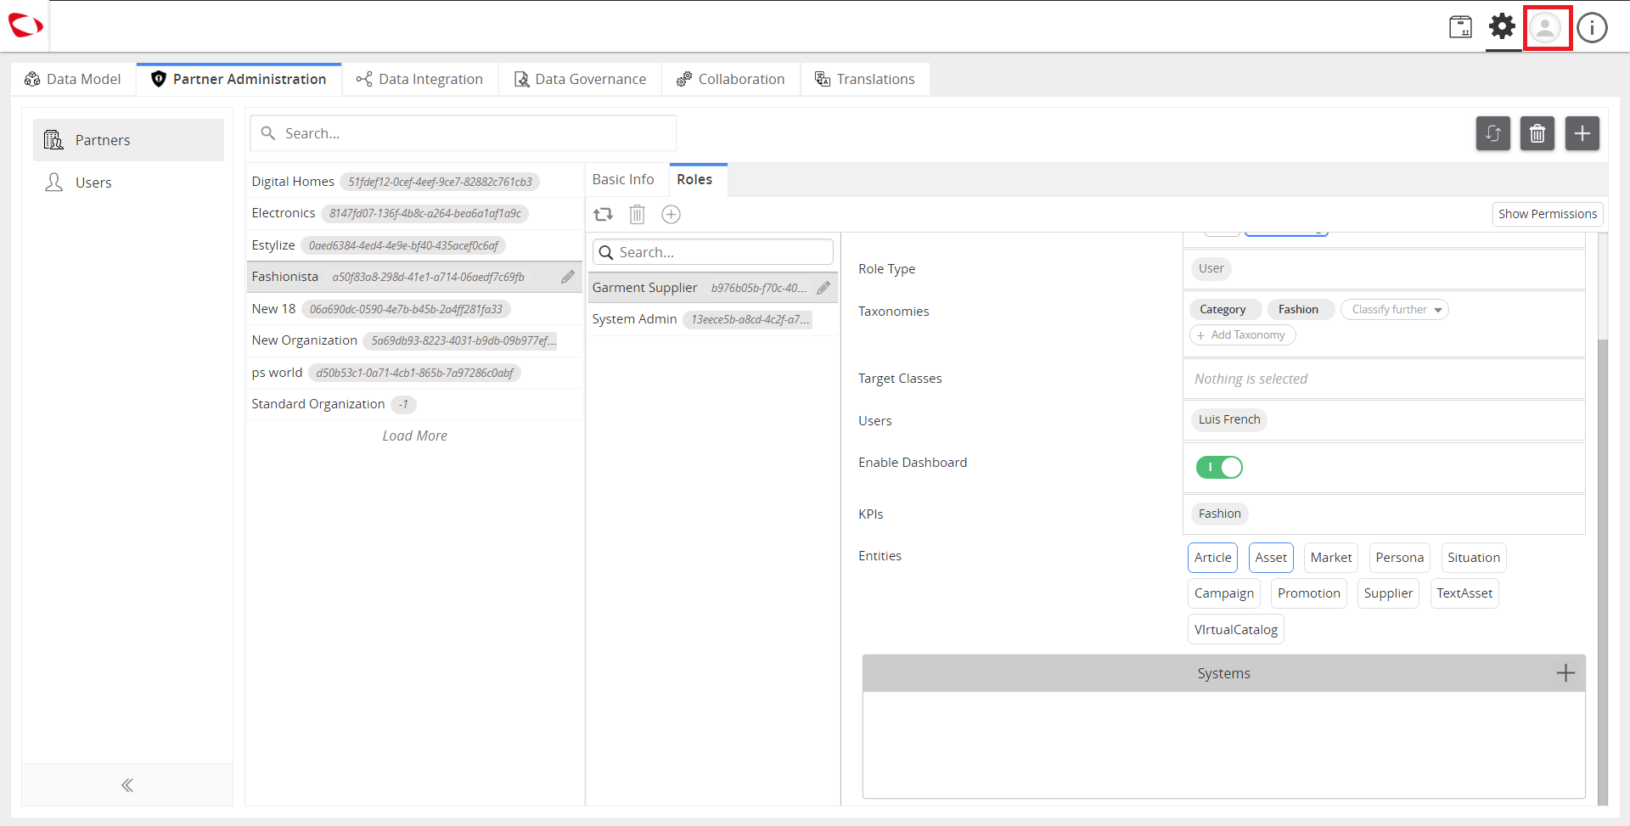The width and height of the screenshot is (1630, 826).
Task: Click the refresh partners button
Action: pos(1493,133)
